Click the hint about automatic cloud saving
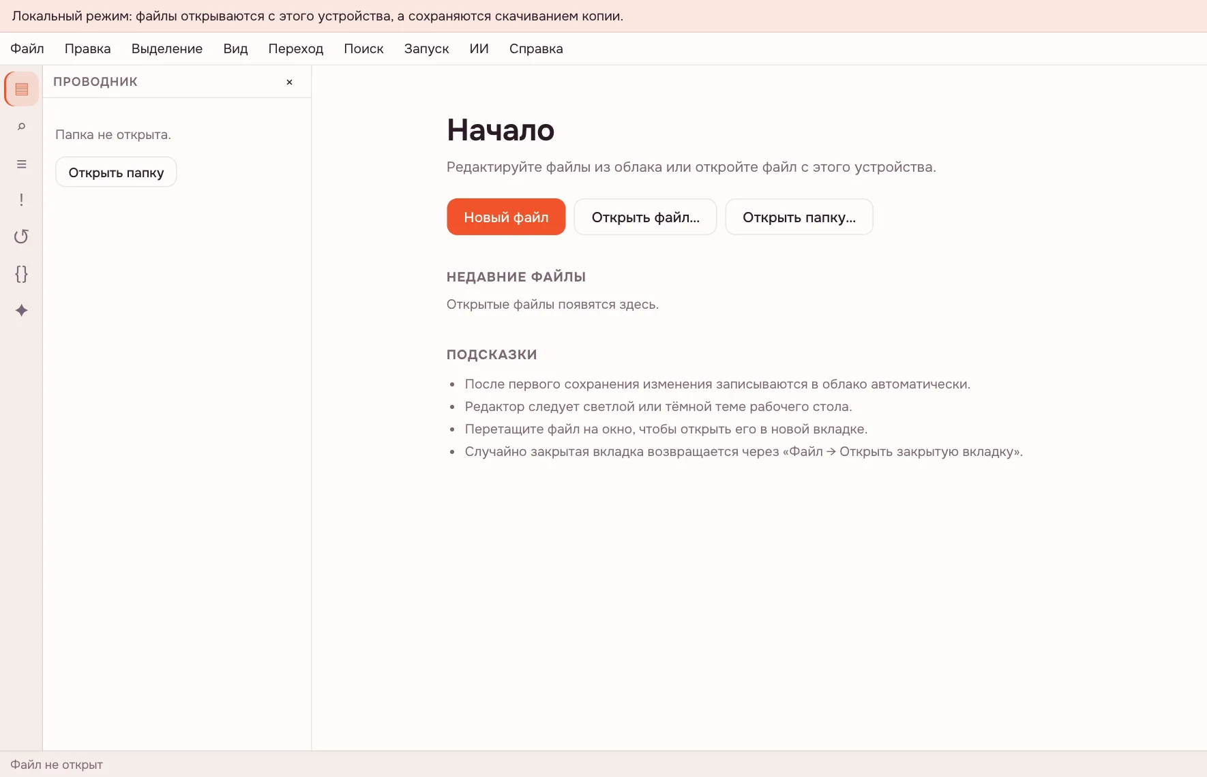 717,384
